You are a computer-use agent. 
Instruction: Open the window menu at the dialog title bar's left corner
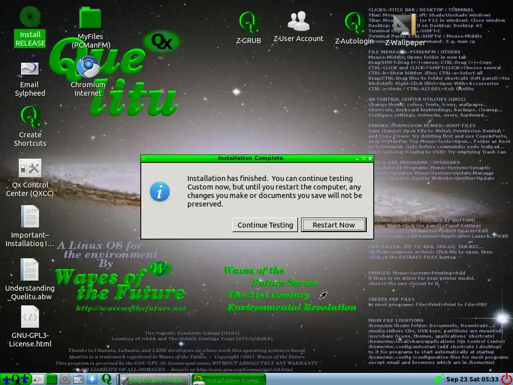pyautogui.click(x=144, y=158)
